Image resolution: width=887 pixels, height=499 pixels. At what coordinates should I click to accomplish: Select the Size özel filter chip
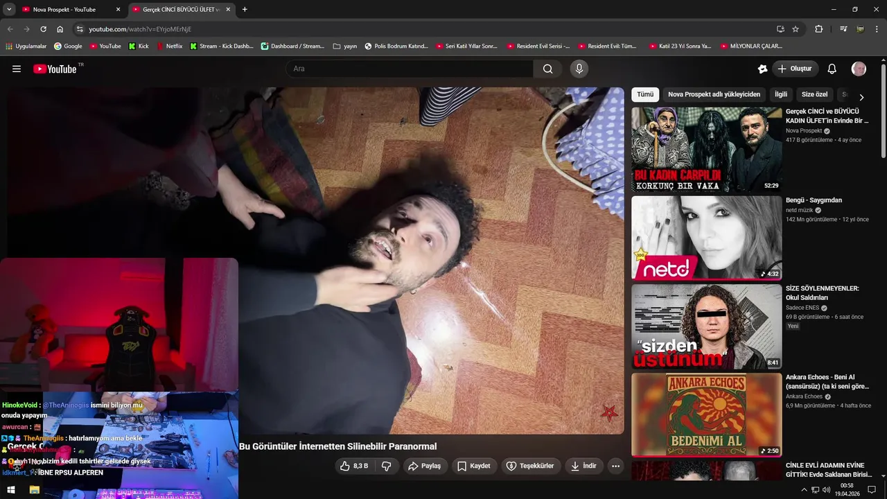(814, 94)
